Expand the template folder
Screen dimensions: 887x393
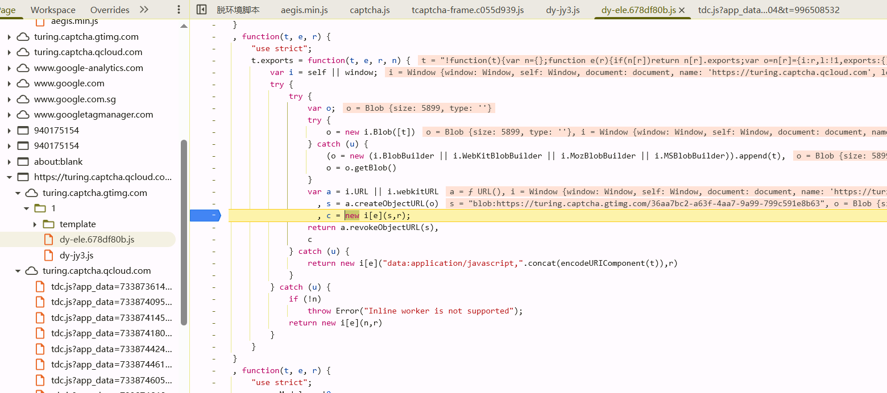coord(35,224)
